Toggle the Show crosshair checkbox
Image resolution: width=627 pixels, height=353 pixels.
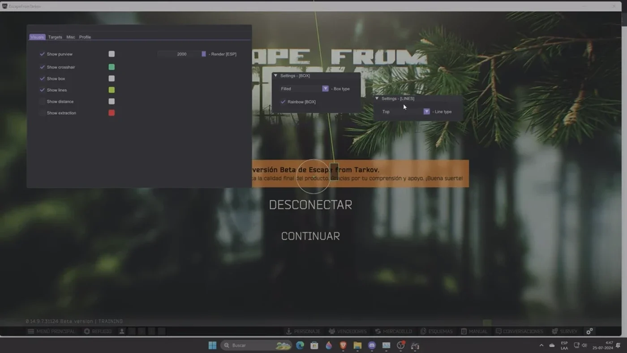[x=42, y=67]
